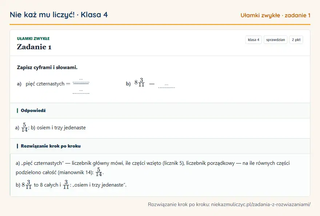Click the dotted answer blank in part b

coord(167,86)
